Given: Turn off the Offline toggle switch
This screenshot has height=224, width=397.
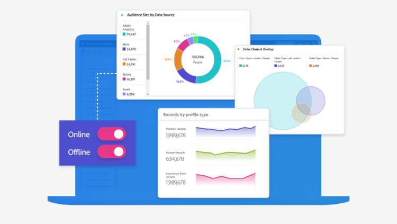Looking at the screenshot, I should click(x=112, y=151).
